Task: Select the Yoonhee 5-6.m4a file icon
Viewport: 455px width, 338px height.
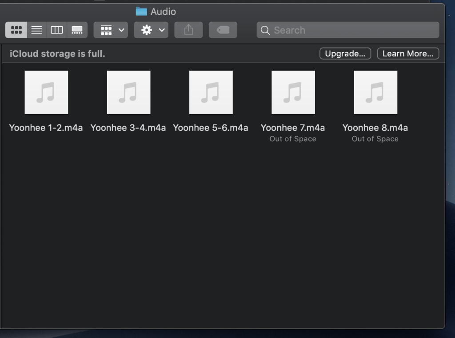Action: [x=211, y=92]
